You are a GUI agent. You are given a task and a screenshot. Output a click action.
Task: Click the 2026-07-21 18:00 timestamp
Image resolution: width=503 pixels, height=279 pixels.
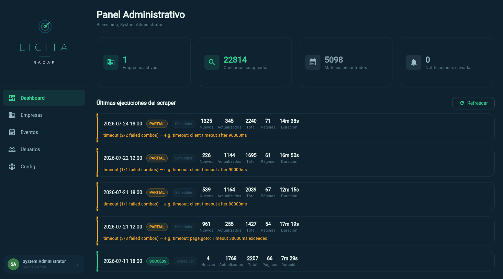pyautogui.click(x=123, y=192)
